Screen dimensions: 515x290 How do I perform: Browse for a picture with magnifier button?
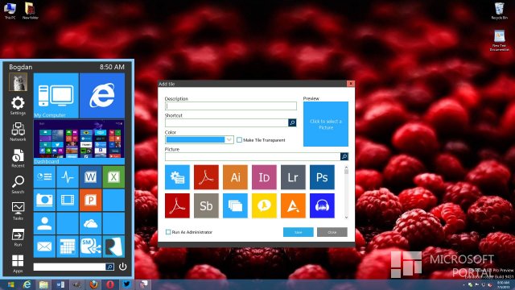click(344, 156)
